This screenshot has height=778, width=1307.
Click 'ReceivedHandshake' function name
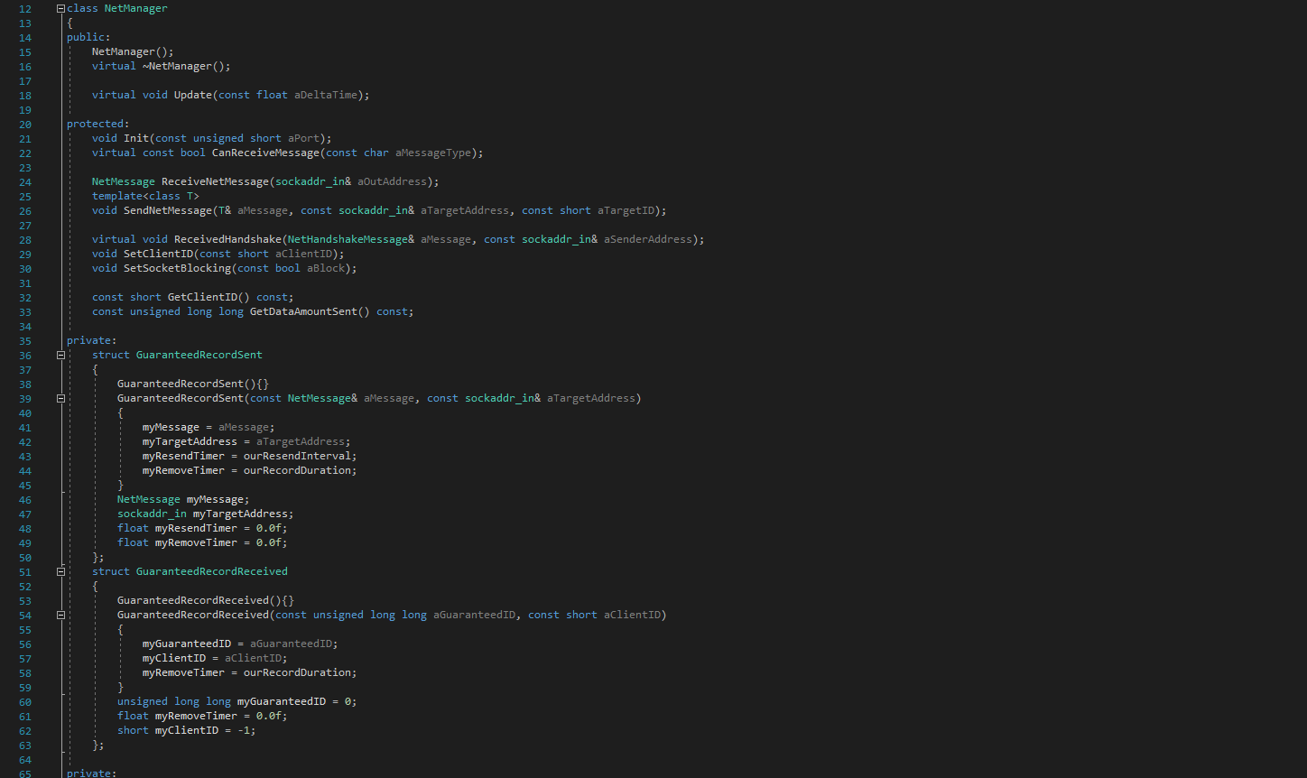click(227, 239)
